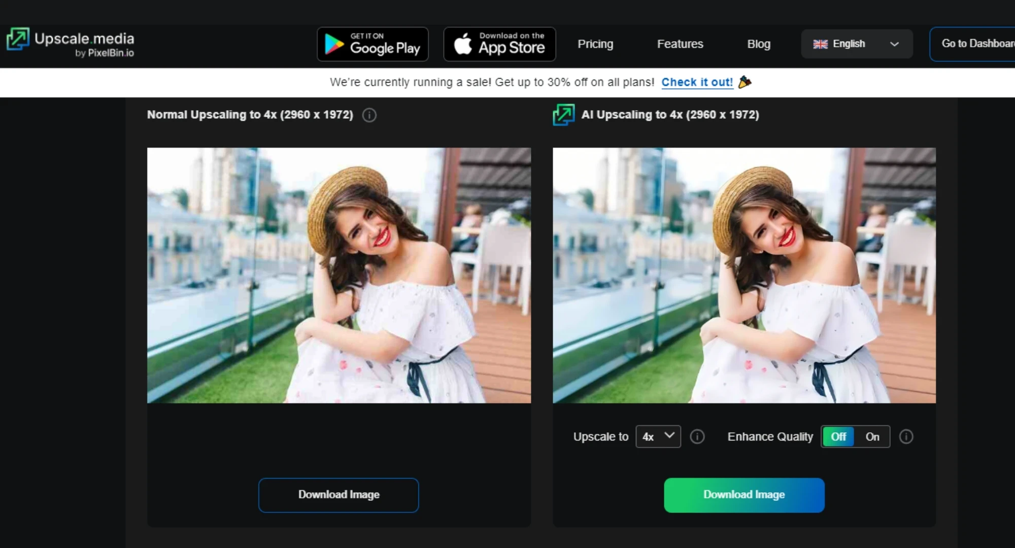
Task: Download the AI upscaled image
Action: pyautogui.click(x=744, y=495)
